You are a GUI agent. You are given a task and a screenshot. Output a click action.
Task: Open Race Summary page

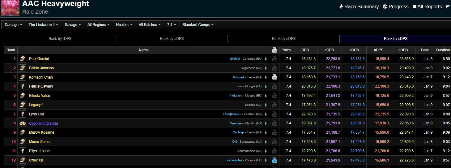point(359,6)
